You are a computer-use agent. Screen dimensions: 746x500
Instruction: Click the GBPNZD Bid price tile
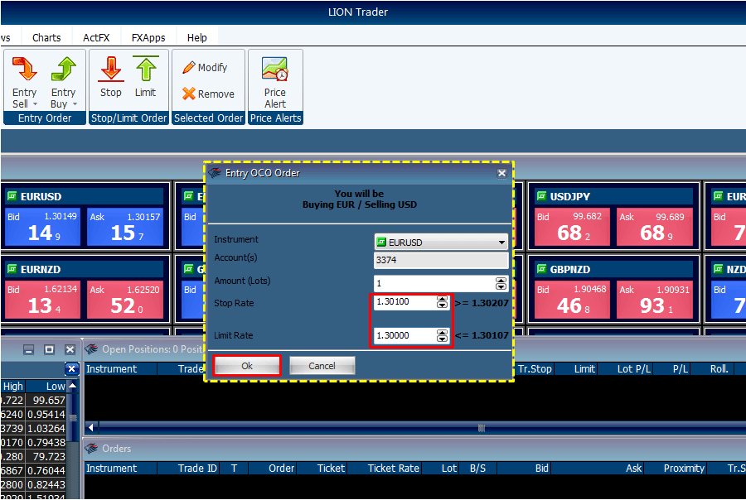(572, 300)
